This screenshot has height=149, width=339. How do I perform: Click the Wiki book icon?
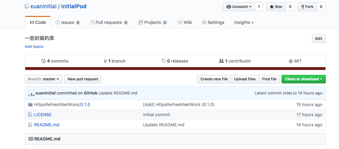[180, 22]
